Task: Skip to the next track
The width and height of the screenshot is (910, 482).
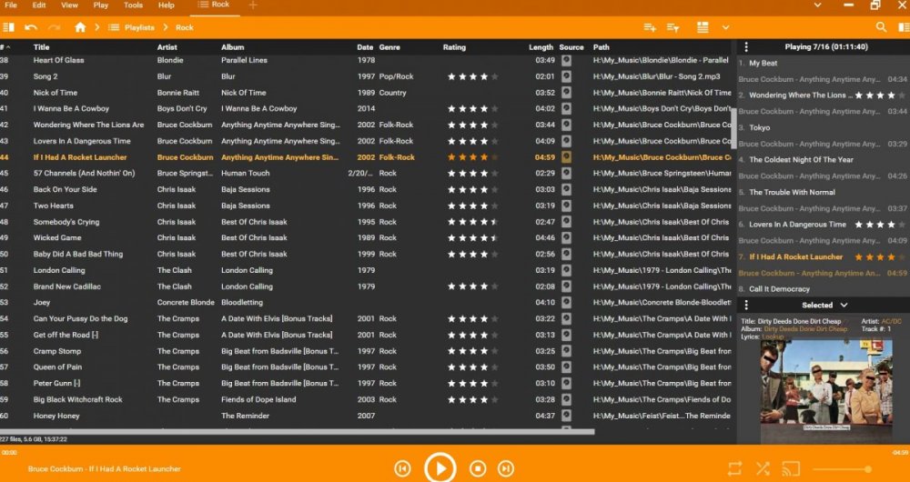Action: (x=505, y=468)
